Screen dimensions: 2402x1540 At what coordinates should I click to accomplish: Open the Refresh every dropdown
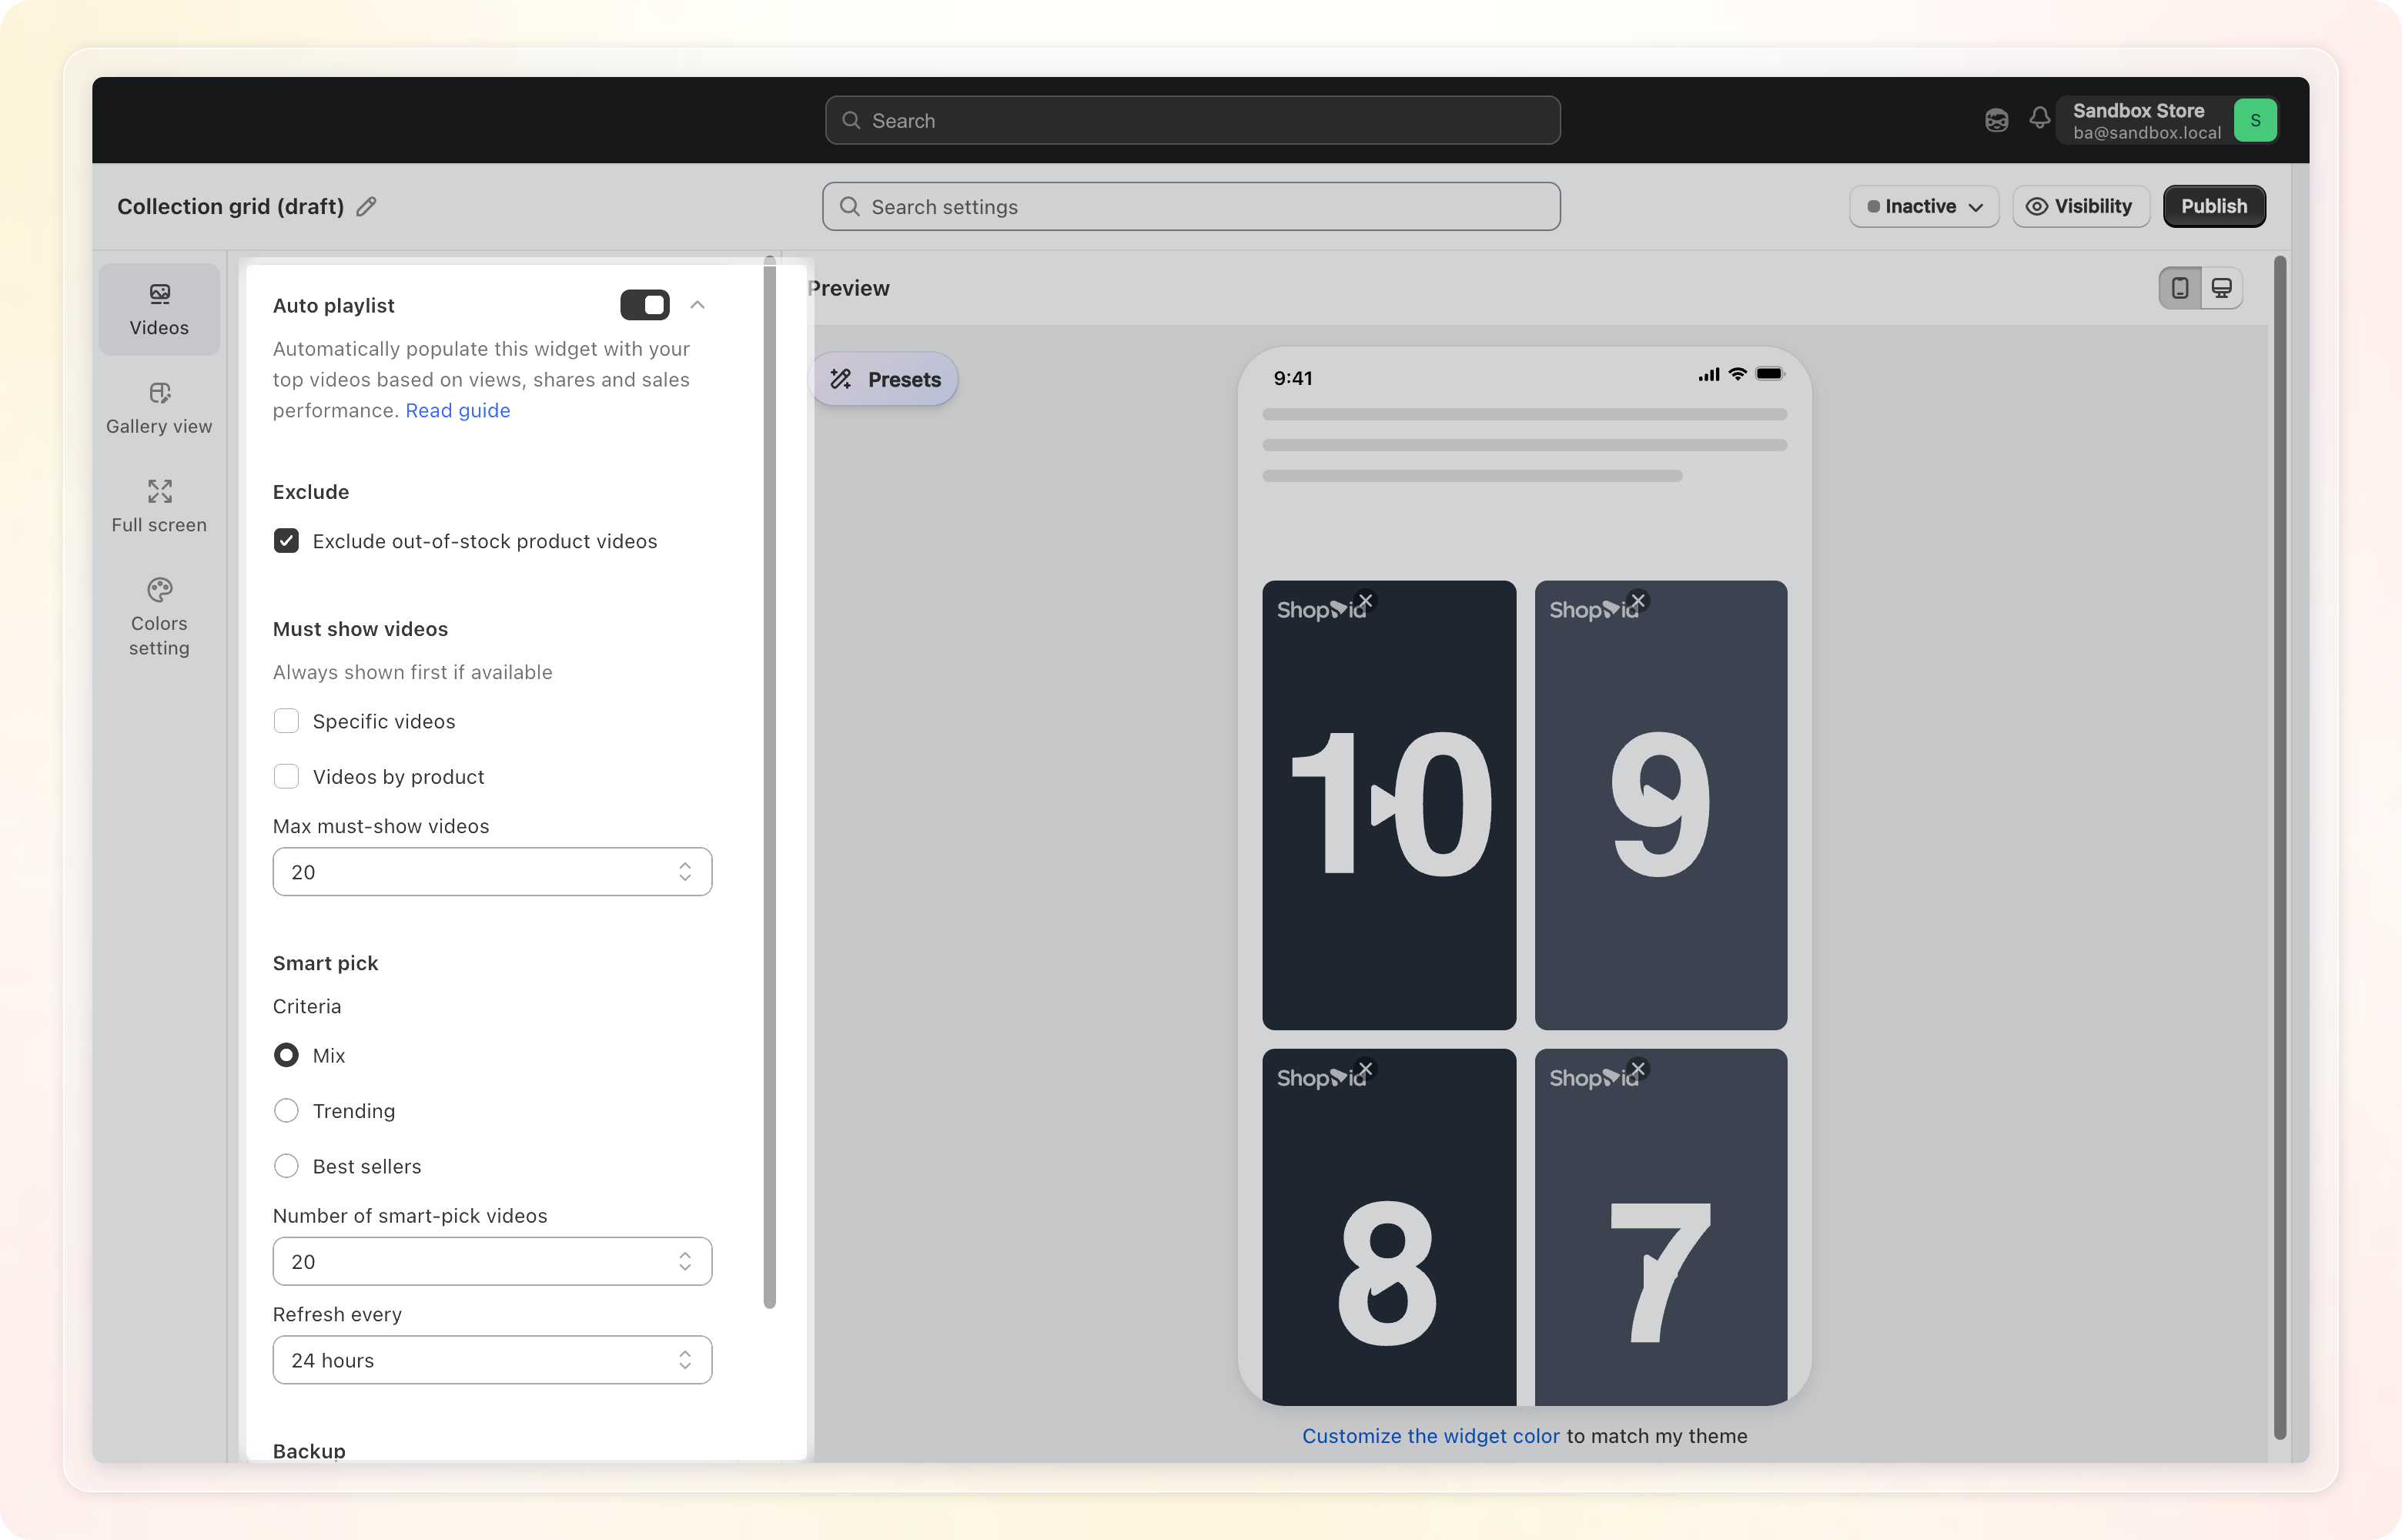tap(492, 1360)
